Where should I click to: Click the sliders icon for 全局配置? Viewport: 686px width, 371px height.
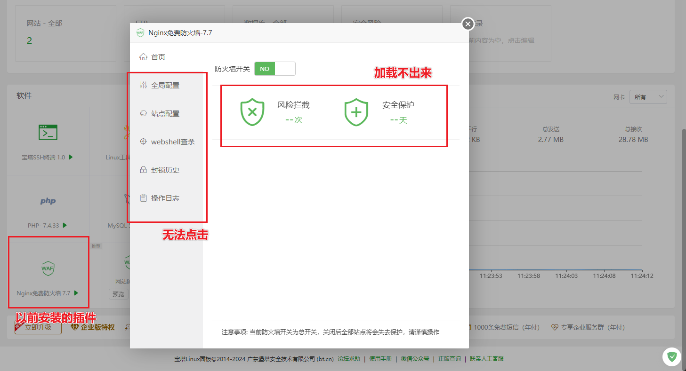pos(144,85)
